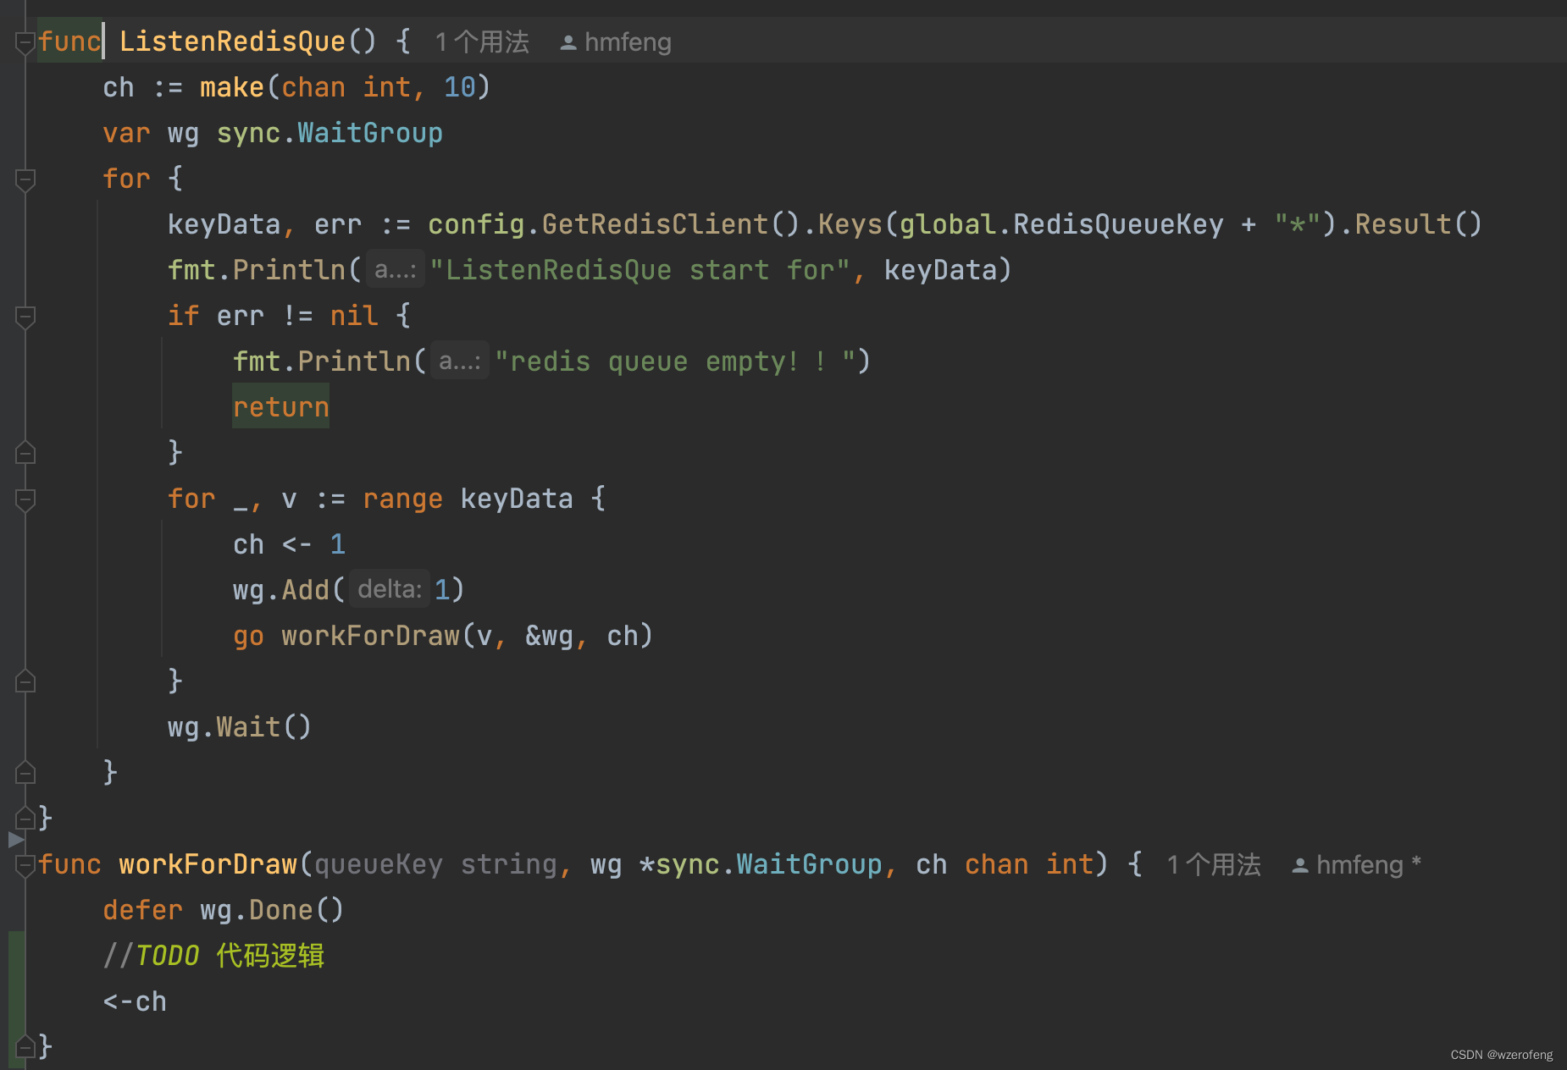Click 'go workForDraw(v, &wg, ch)' call
1567x1070 pixels.
click(443, 637)
